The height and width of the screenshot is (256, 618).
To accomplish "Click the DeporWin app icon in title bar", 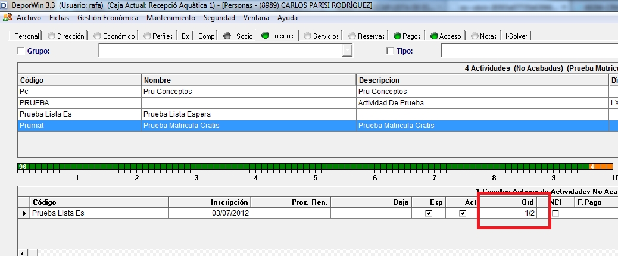I will coord(4,6).
